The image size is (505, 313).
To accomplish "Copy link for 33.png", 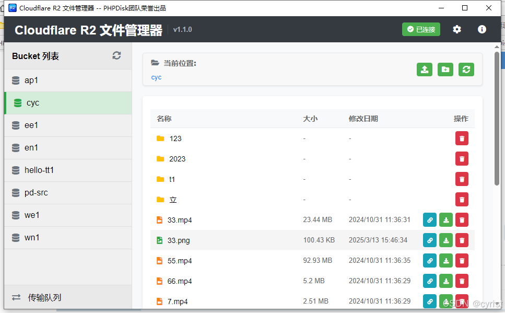I will [430, 240].
